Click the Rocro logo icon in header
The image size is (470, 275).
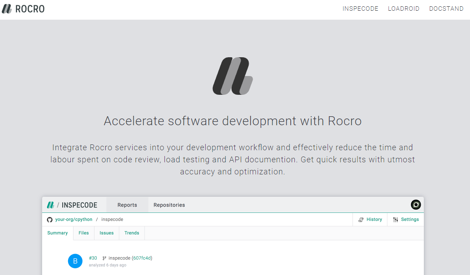click(x=7, y=9)
